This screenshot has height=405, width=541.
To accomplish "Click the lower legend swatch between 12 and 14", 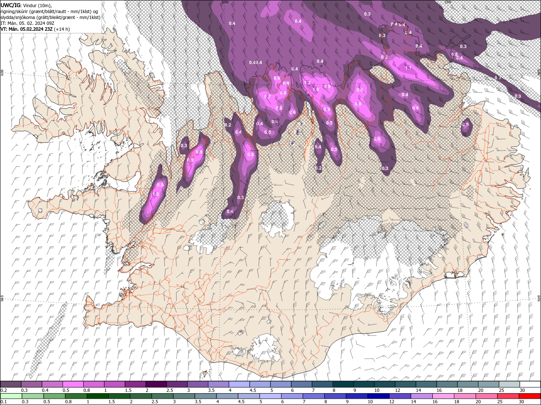I will pos(399,396).
